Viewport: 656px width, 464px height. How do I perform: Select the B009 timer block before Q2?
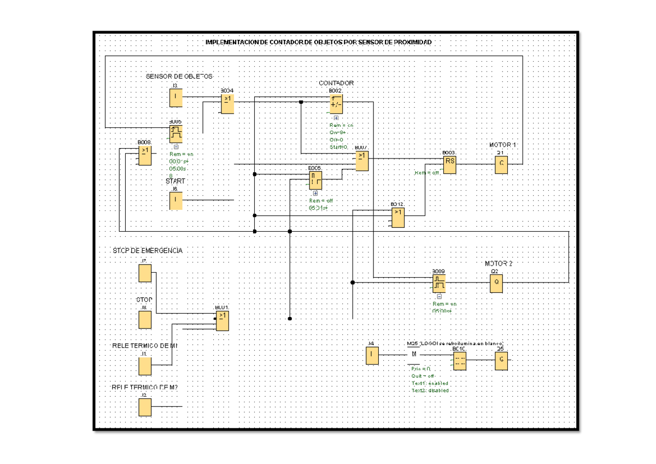click(x=438, y=283)
